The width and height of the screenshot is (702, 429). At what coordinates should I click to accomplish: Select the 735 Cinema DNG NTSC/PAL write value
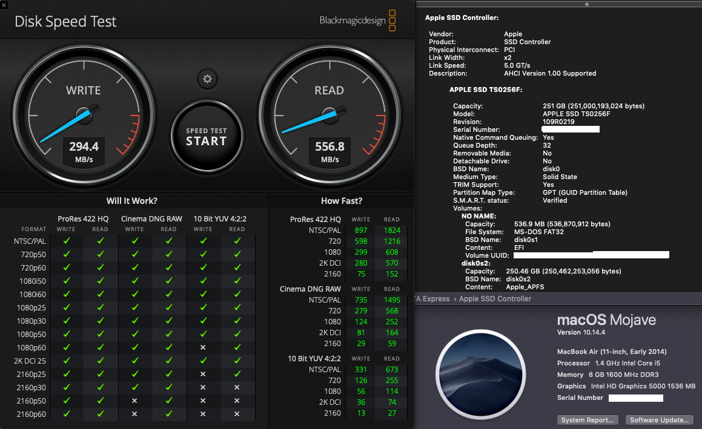361,300
